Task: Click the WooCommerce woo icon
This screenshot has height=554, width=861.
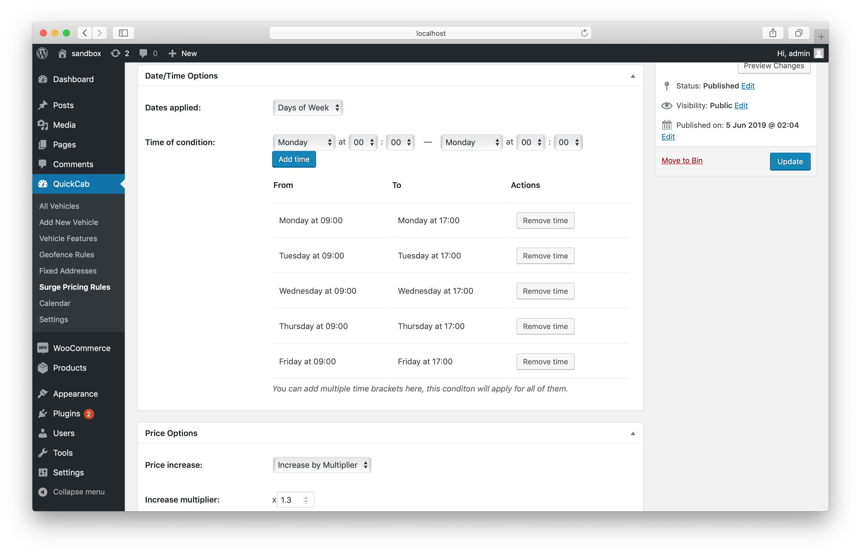Action: coord(43,348)
